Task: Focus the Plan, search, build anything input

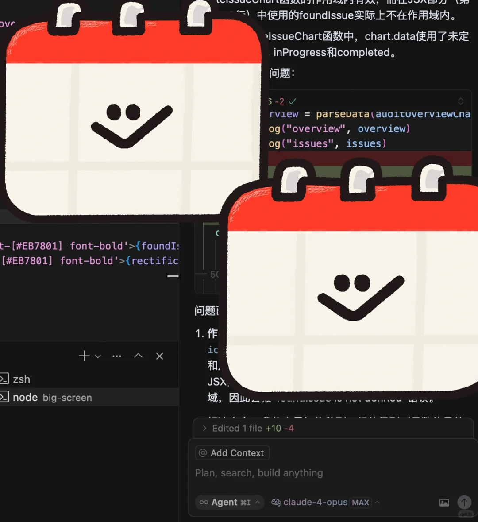Action: (259, 473)
